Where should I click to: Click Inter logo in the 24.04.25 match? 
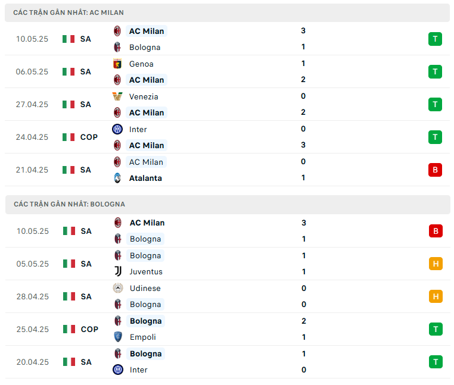coord(117,129)
